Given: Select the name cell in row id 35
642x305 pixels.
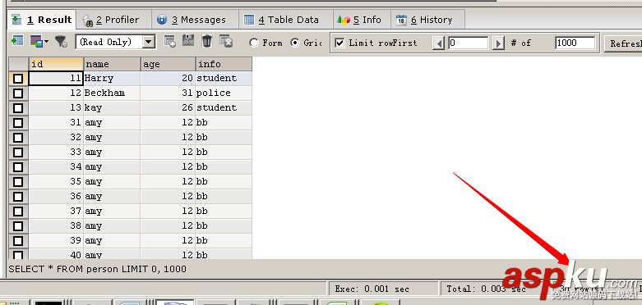Looking at the screenshot, I should pos(112,182).
